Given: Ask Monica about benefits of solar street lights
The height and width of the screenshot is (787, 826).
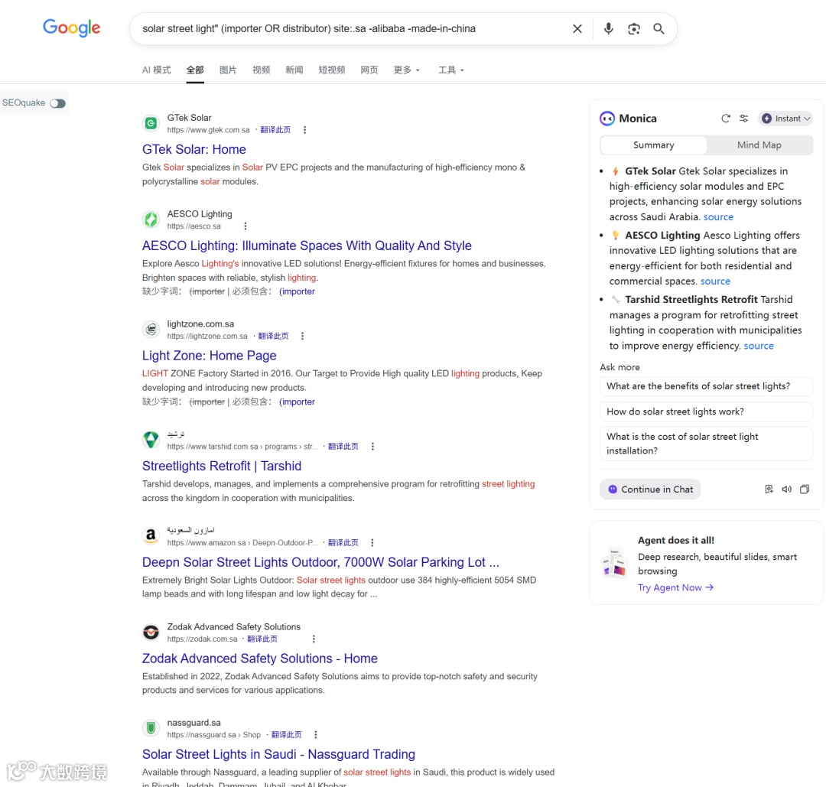Looking at the screenshot, I should 706,386.
